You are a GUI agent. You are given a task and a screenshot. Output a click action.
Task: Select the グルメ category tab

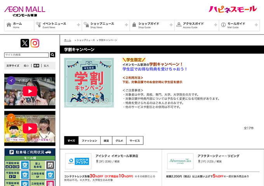(119, 141)
